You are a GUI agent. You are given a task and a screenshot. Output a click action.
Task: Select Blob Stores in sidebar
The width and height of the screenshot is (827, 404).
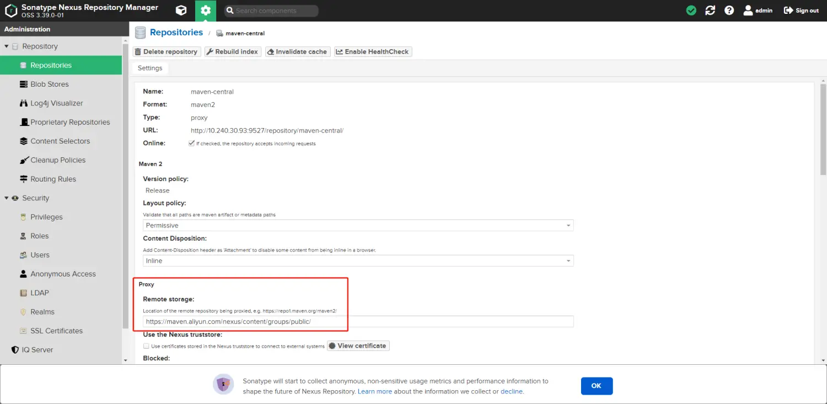pos(50,84)
